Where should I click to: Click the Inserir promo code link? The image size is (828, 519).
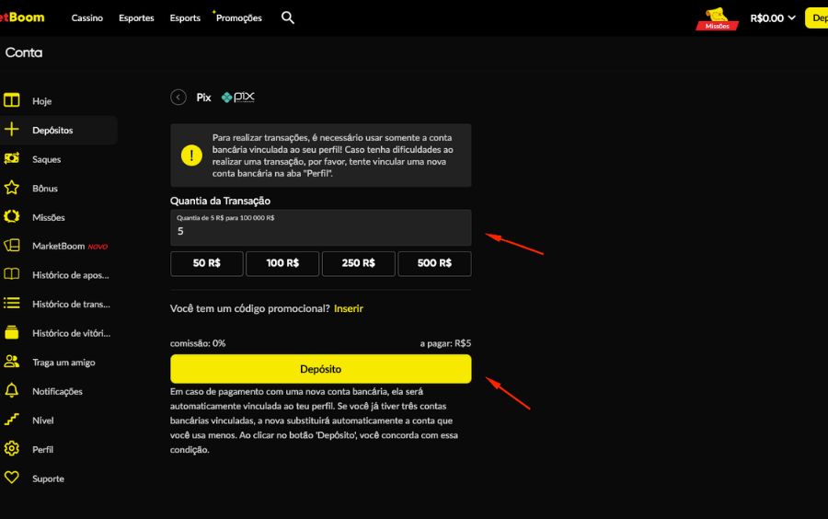349,308
